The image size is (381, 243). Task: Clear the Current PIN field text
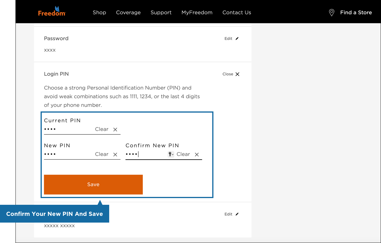click(102, 129)
